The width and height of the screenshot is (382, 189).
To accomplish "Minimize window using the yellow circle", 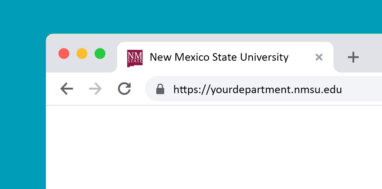I will [82, 53].
